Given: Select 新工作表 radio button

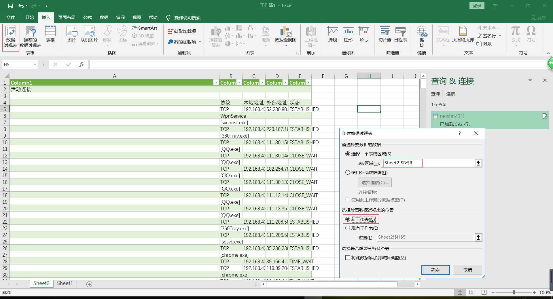Looking at the screenshot, I should [348, 220].
